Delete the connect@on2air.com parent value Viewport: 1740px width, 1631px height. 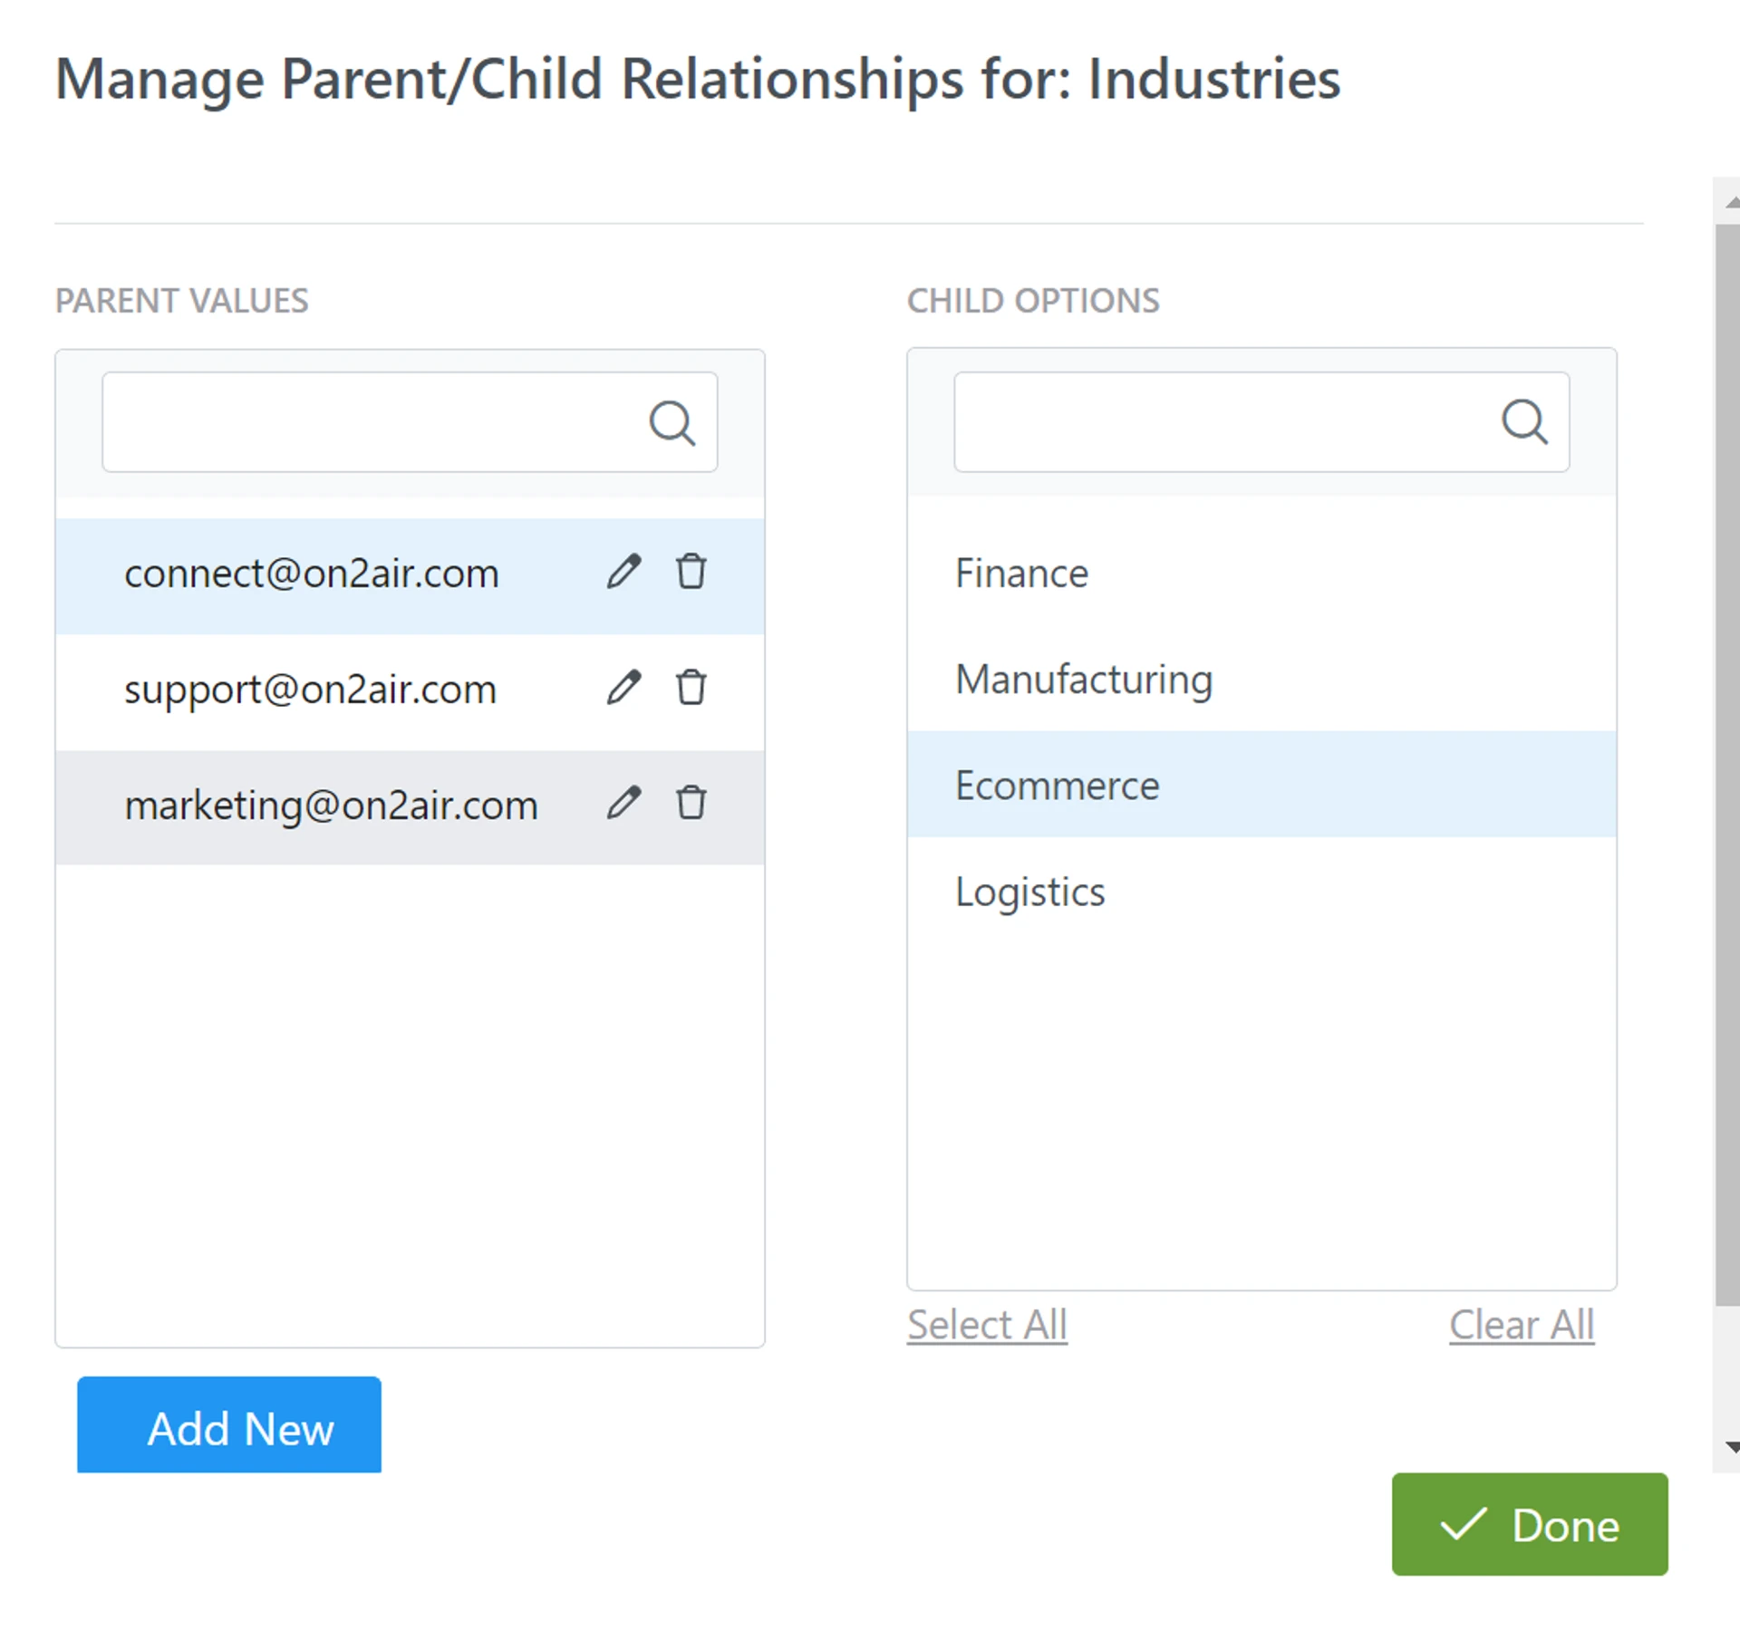(x=691, y=572)
